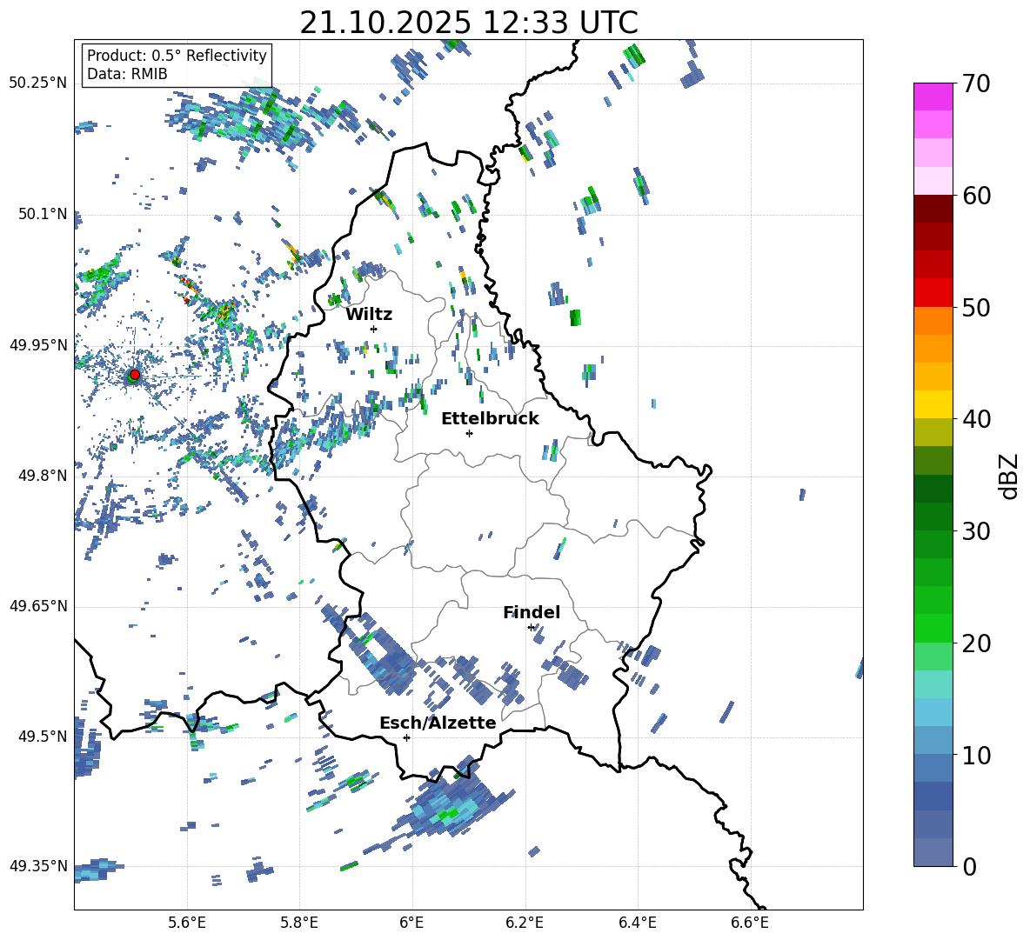Click the colorbar tick label 40
The width and height of the screenshot is (1030, 940).
976,419
